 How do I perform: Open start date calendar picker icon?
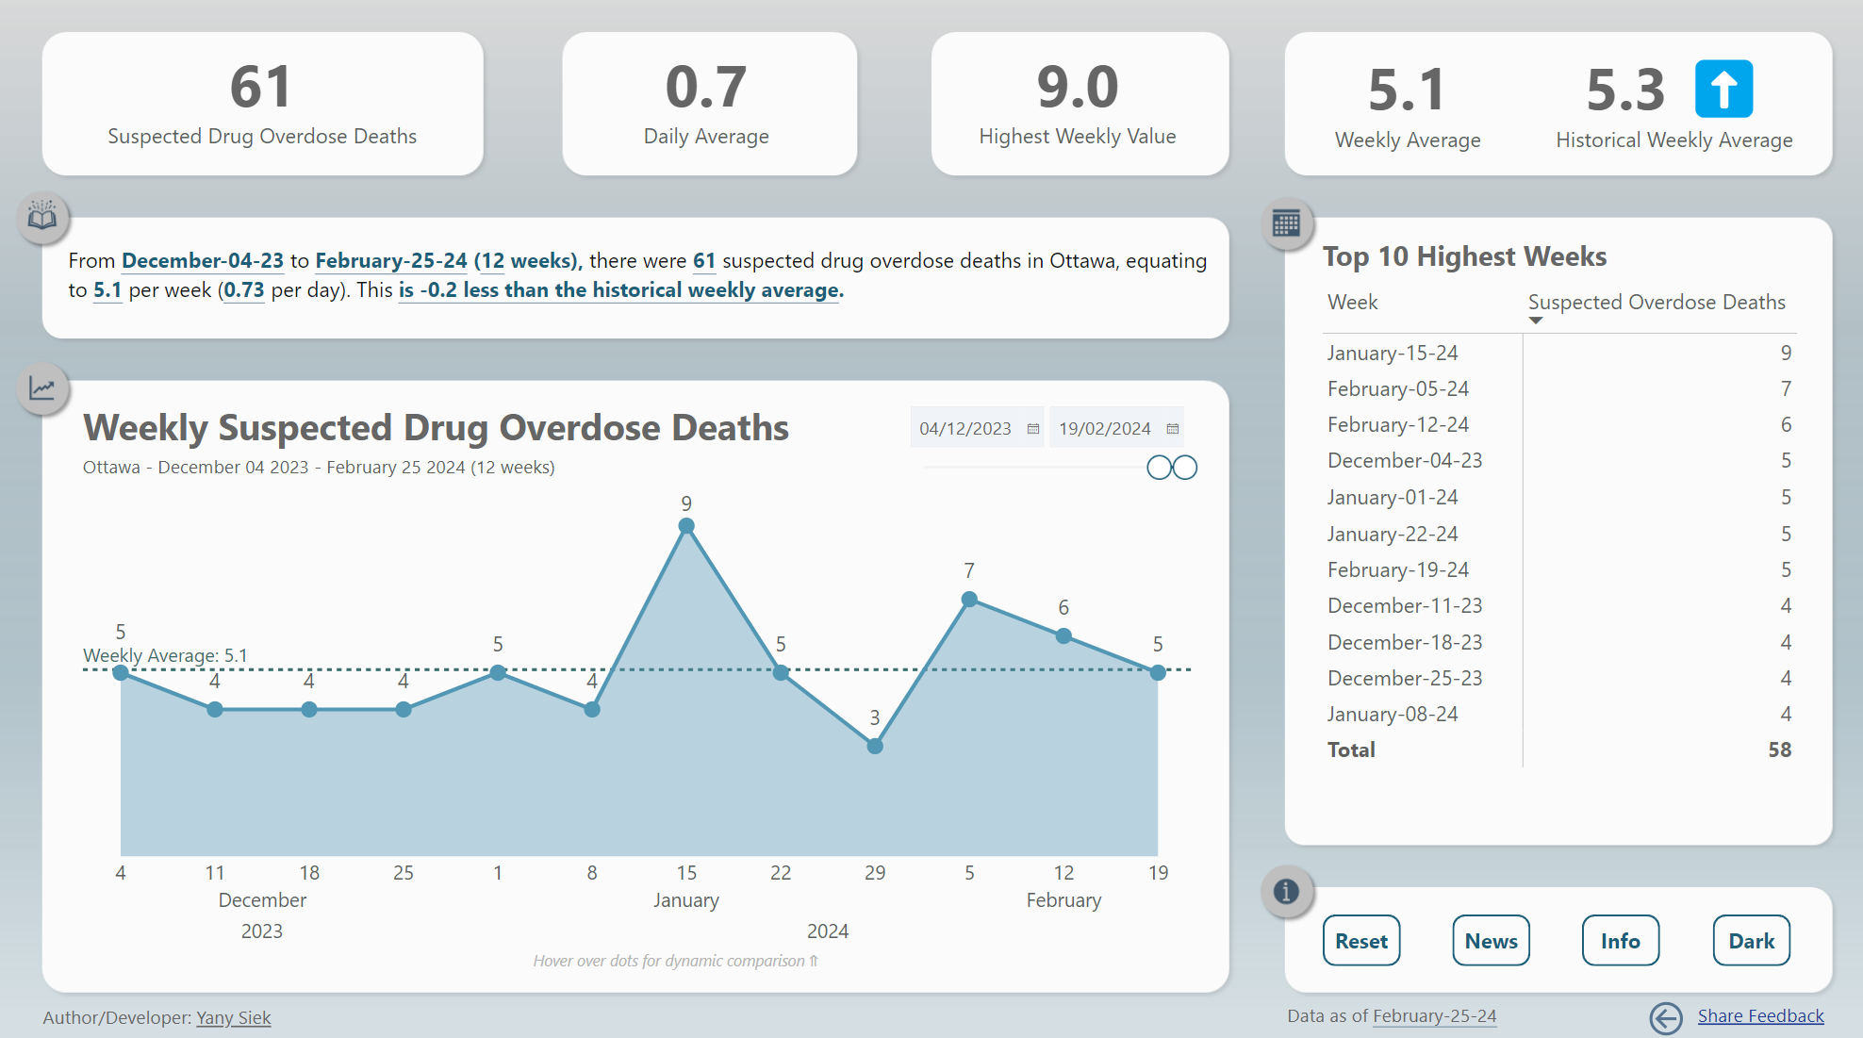(1033, 429)
